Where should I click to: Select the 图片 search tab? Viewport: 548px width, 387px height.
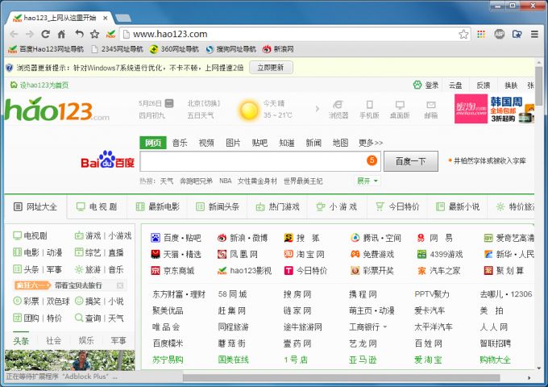233,143
